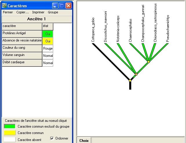Click the yellow Oui state cell
Image resolution: width=186 pixels, height=143 pixels.
pos(48,41)
